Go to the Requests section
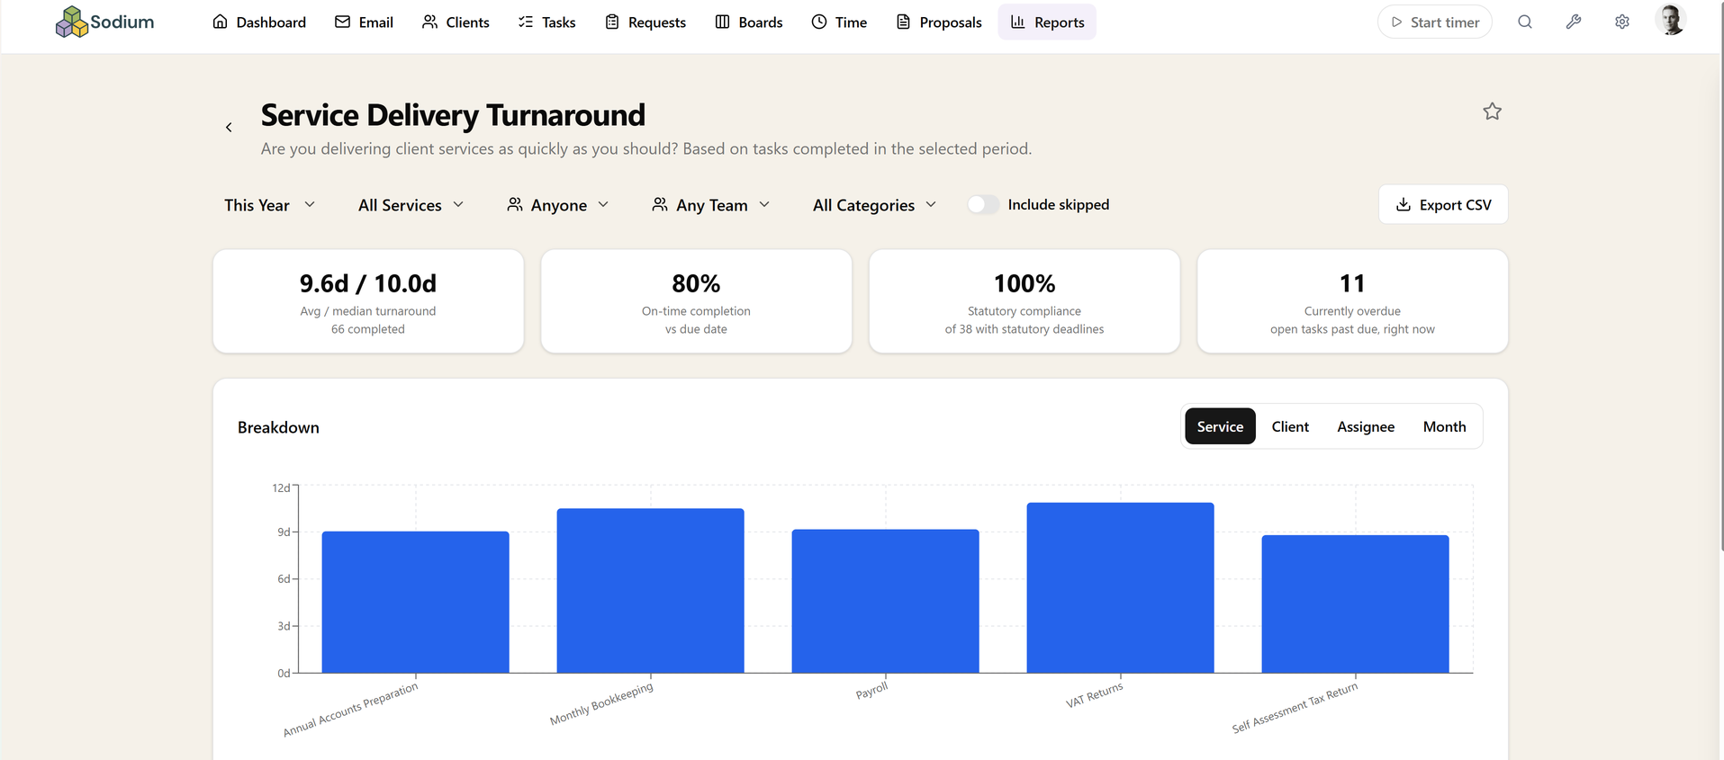1724x760 pixels. [645, 22]
